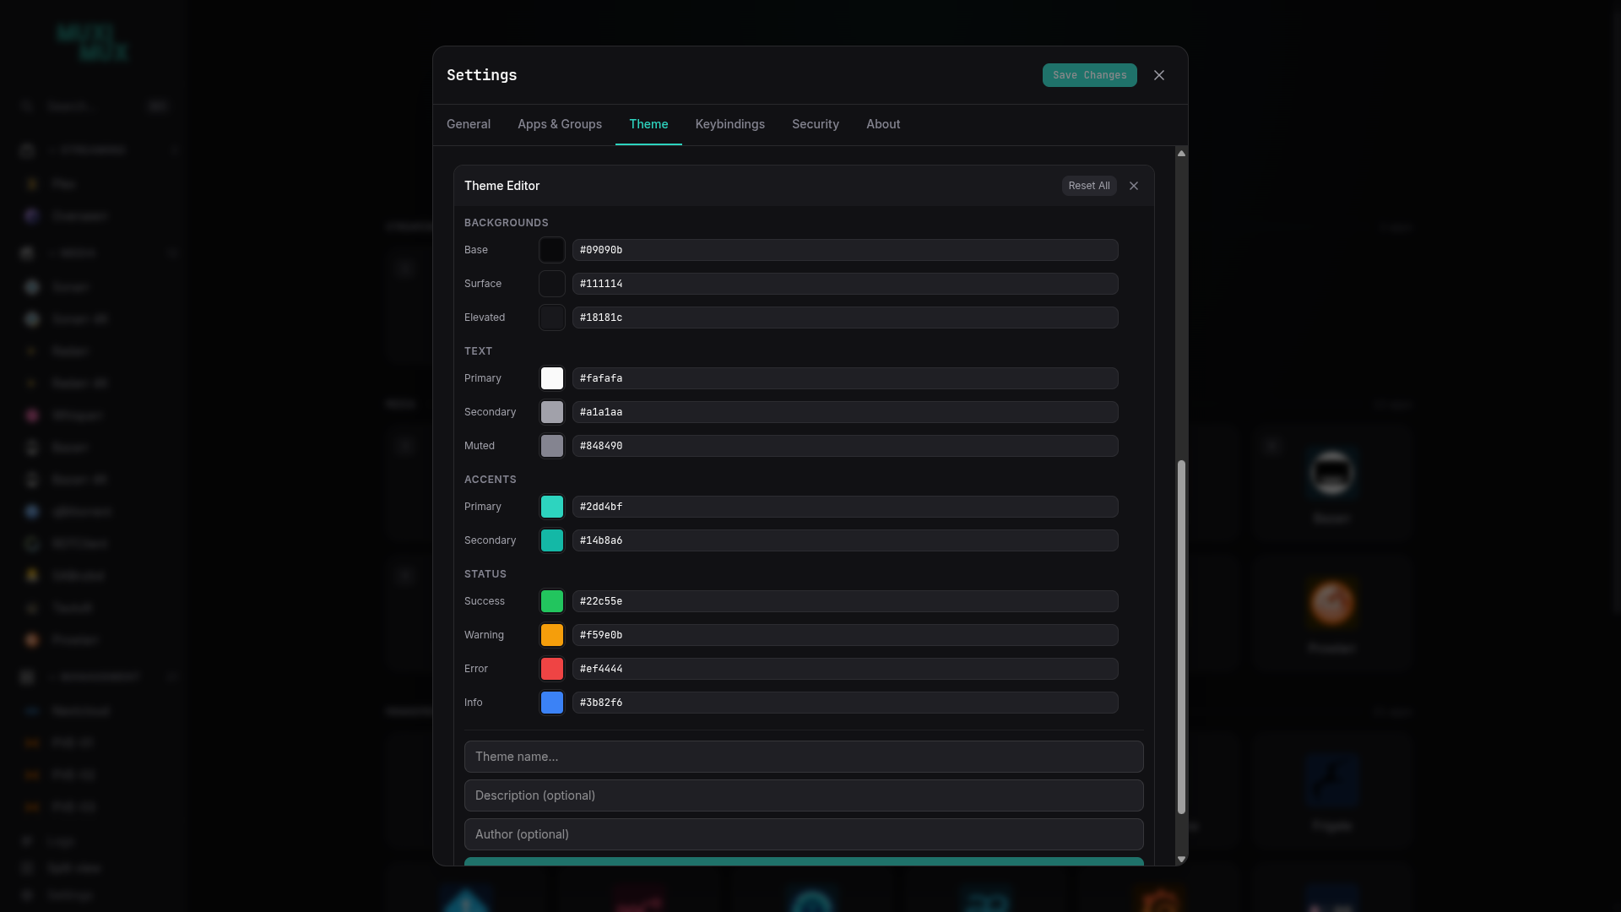Open the Info color swatch
The width and height of the screenshot is (1621, 912).
[552, 703]
